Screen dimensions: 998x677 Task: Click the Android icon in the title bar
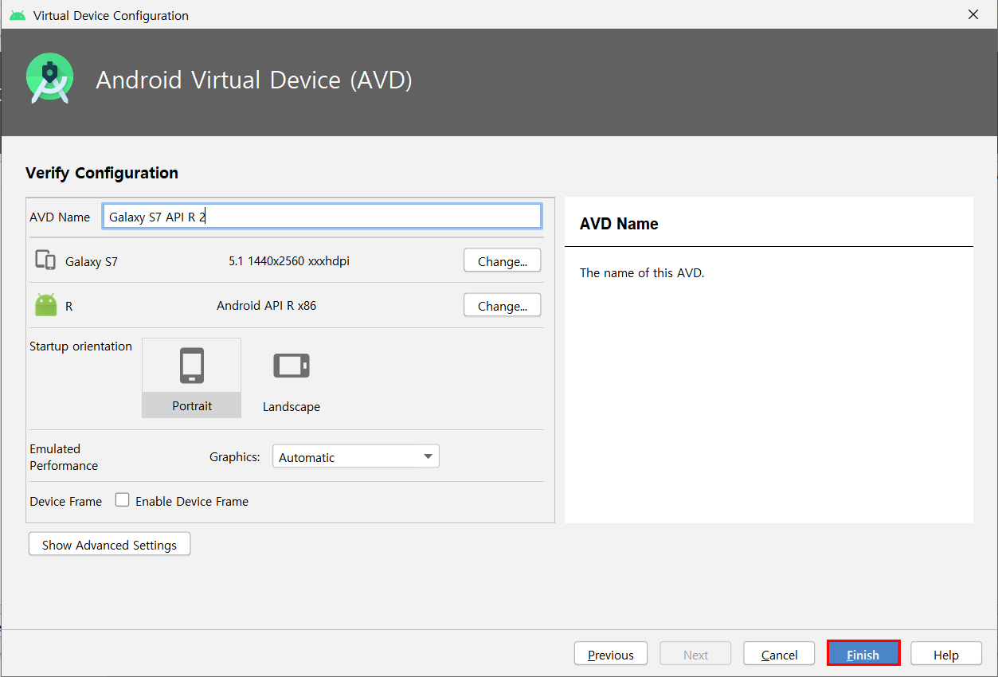click(x=18, y=15)
